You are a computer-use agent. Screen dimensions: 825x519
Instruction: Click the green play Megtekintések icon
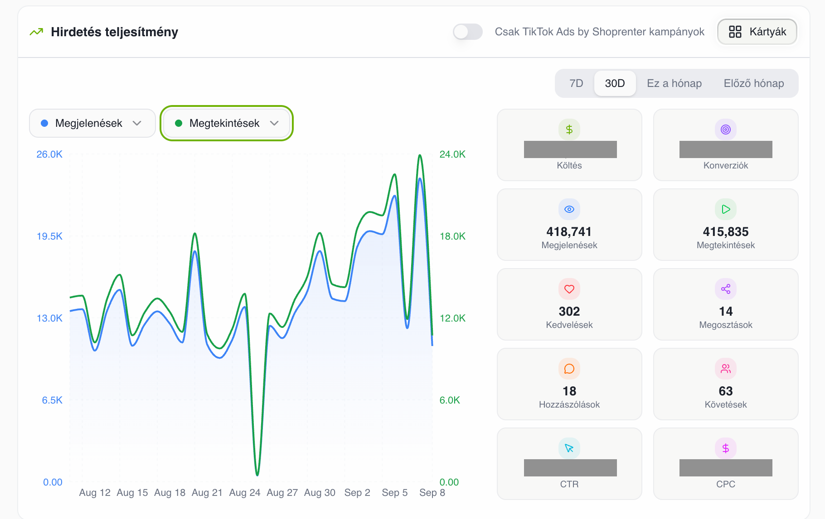click(726, 209)
